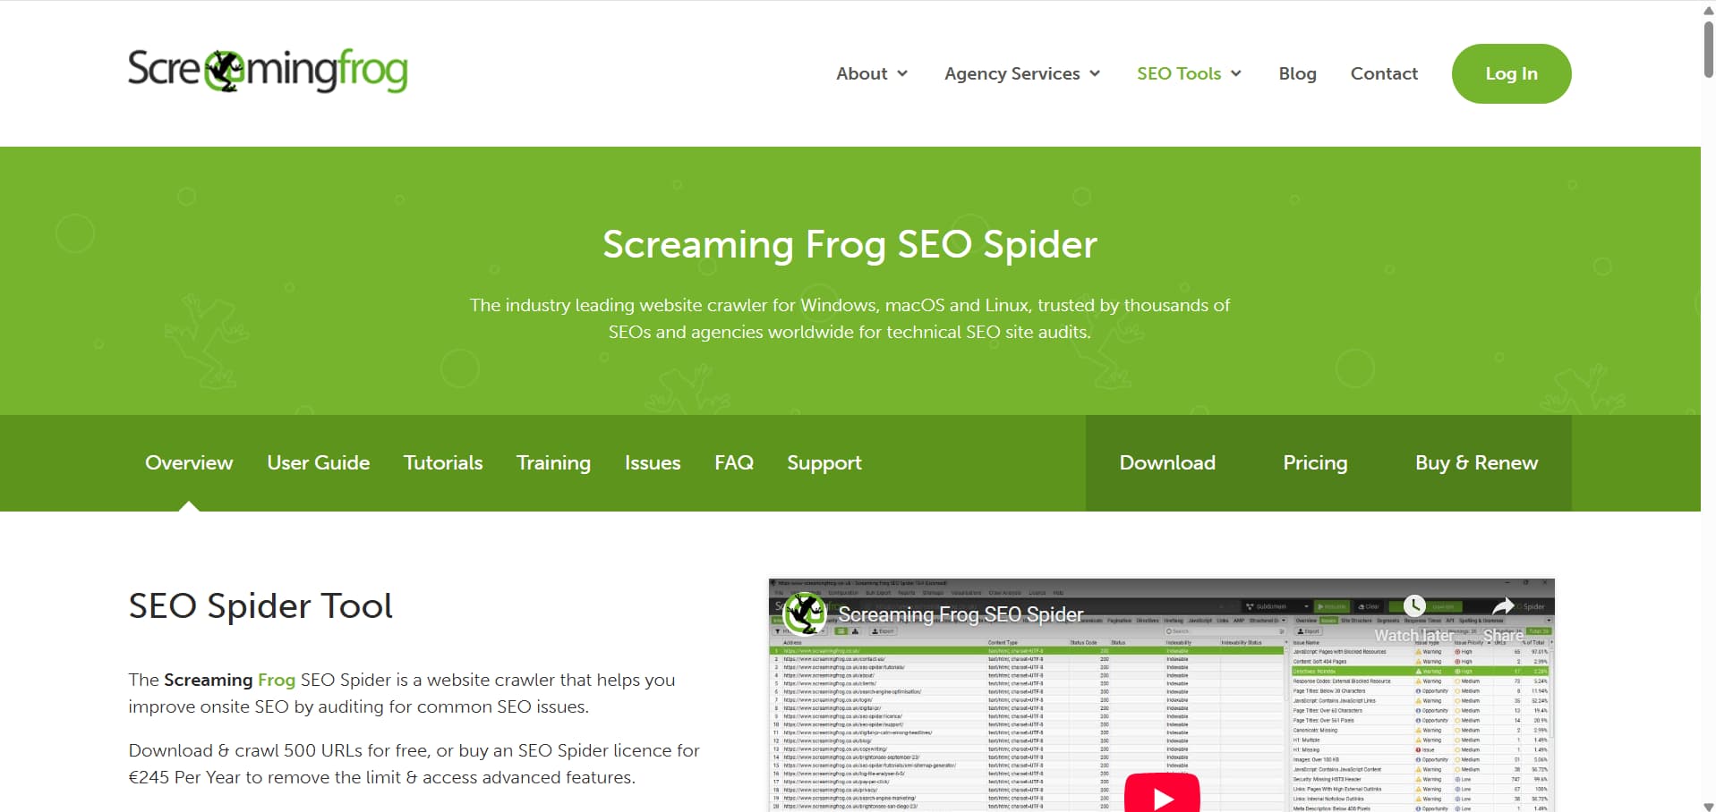The width and height of the screenshot is (1716, 812).
Task: Click the scrollbar down arrow
Action: point(1708,806)
